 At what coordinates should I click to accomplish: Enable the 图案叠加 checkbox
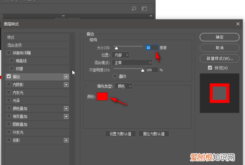[x=9, y=124]
